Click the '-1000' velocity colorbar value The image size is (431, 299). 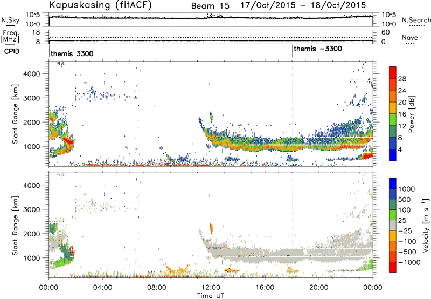409,262
